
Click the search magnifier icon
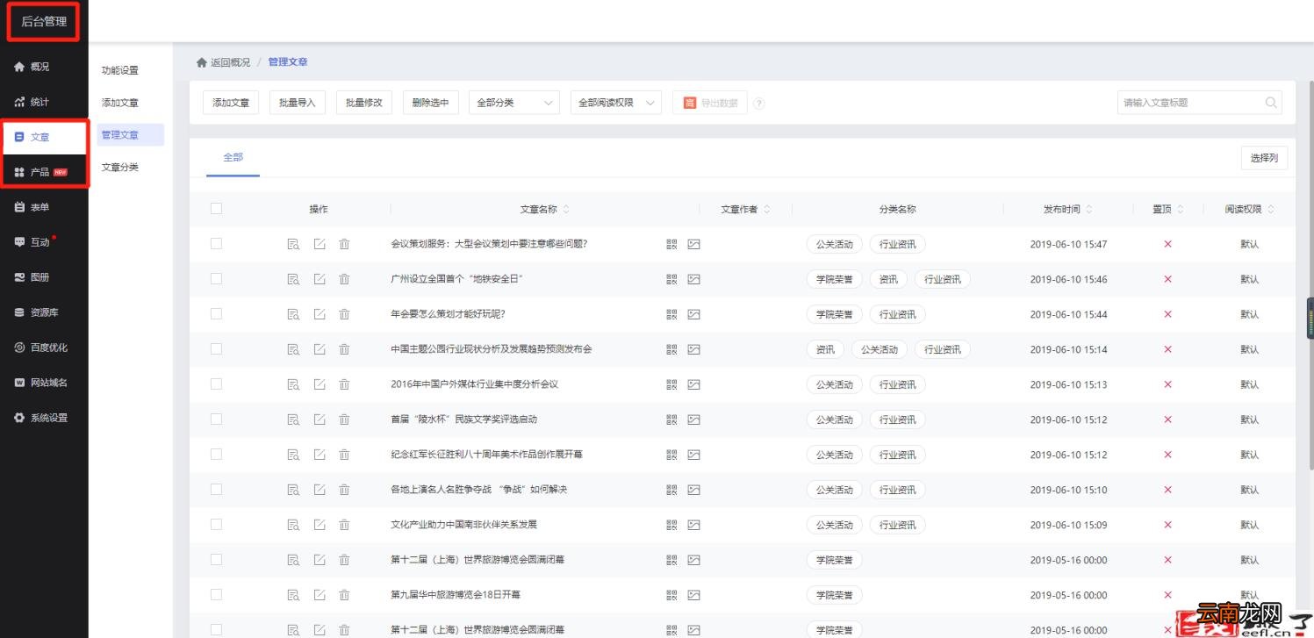[x=1271, y=103]
